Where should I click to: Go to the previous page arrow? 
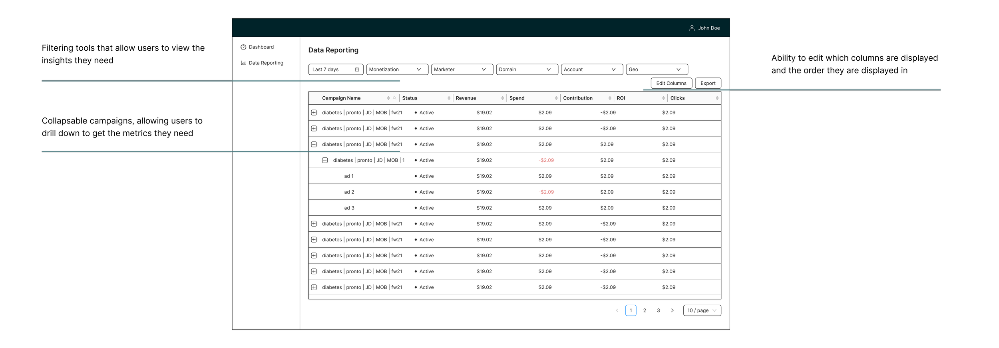[x=617, y=310]
